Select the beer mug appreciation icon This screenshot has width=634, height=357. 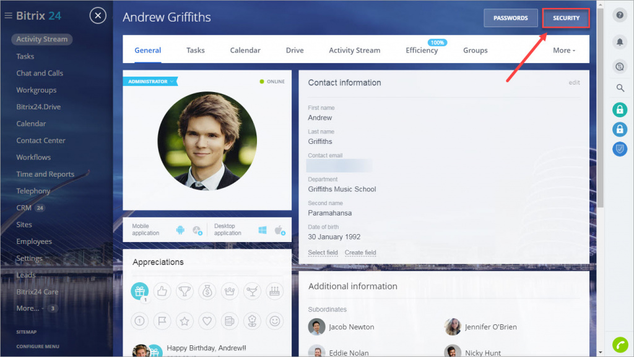point(230,321)
